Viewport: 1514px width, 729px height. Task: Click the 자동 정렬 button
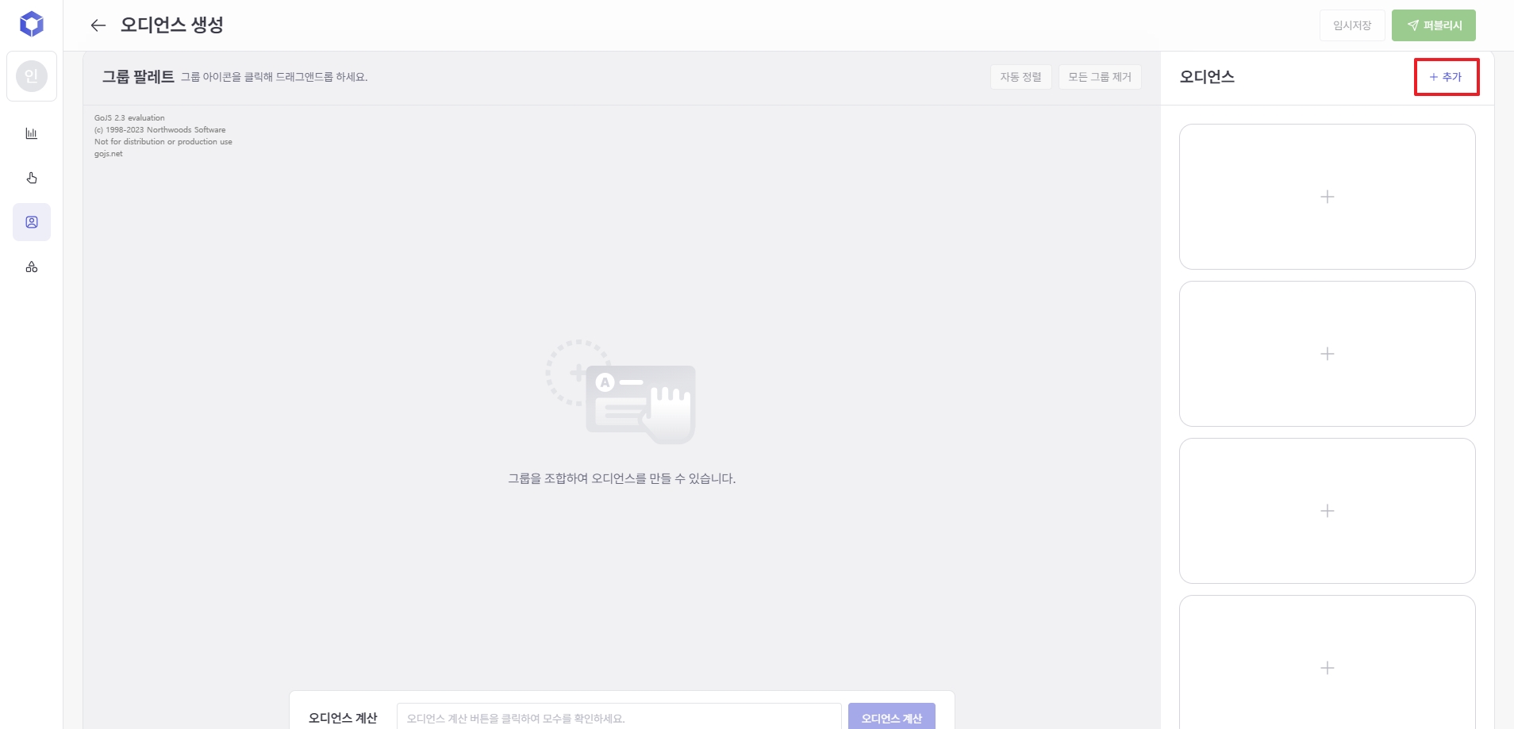point(1020,77)
